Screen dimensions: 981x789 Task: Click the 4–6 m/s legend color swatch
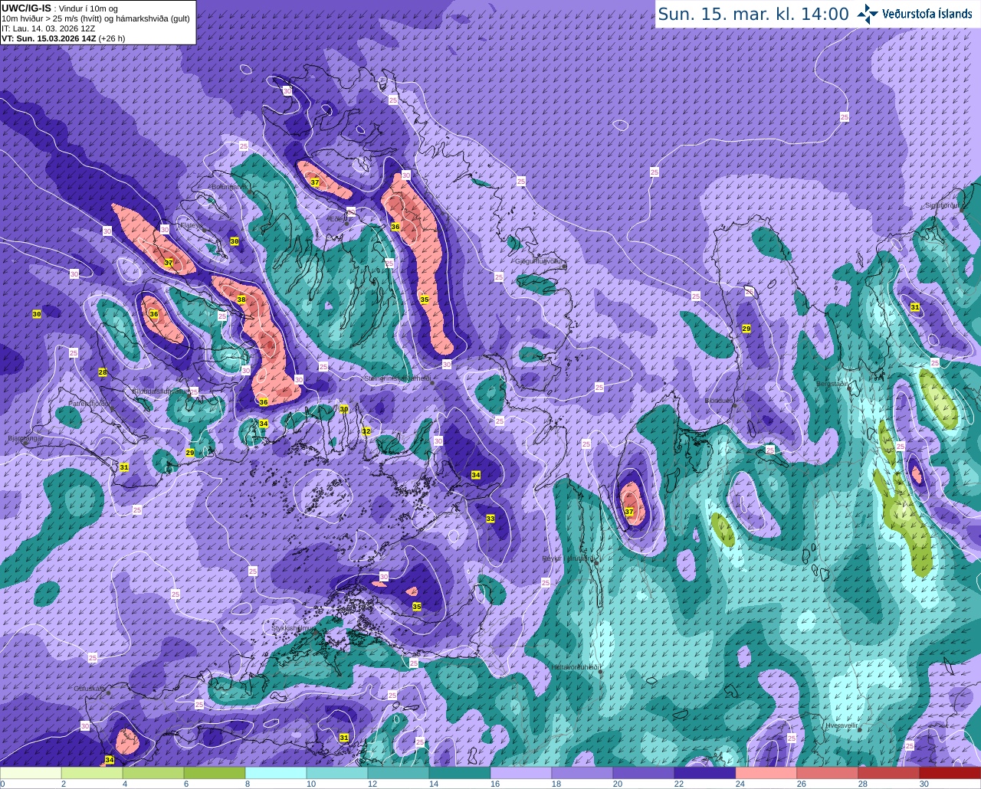click(153, 772)
